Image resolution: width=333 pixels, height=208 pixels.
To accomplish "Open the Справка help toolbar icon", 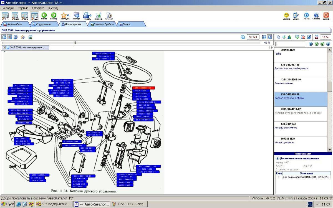I will pyautogui.click(x=316, y=16).
